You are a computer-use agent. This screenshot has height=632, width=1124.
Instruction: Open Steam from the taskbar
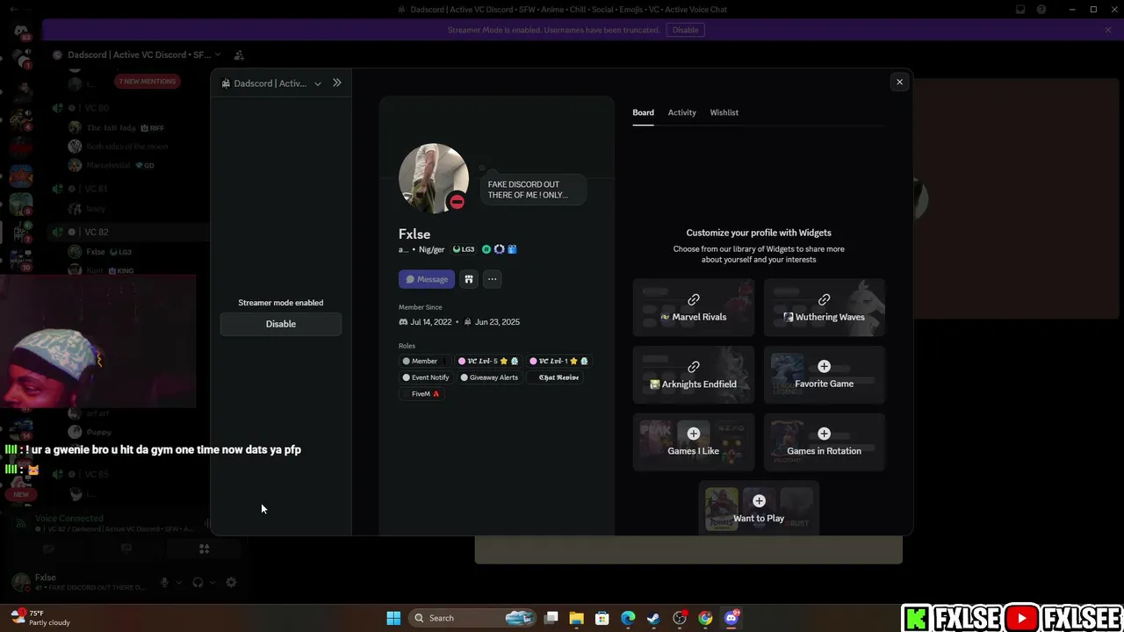[653, 618]
